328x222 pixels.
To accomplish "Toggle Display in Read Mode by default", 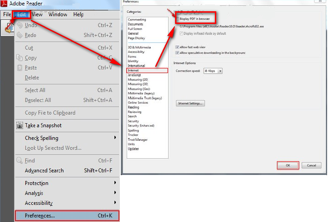I will [181, 33].
